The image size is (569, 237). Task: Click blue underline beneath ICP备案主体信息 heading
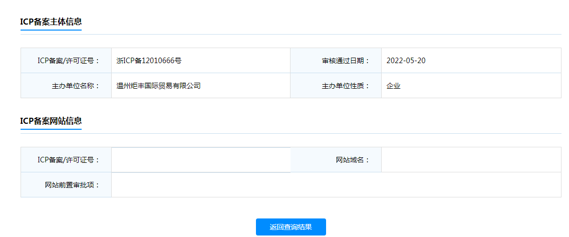[x=51, y=30]
